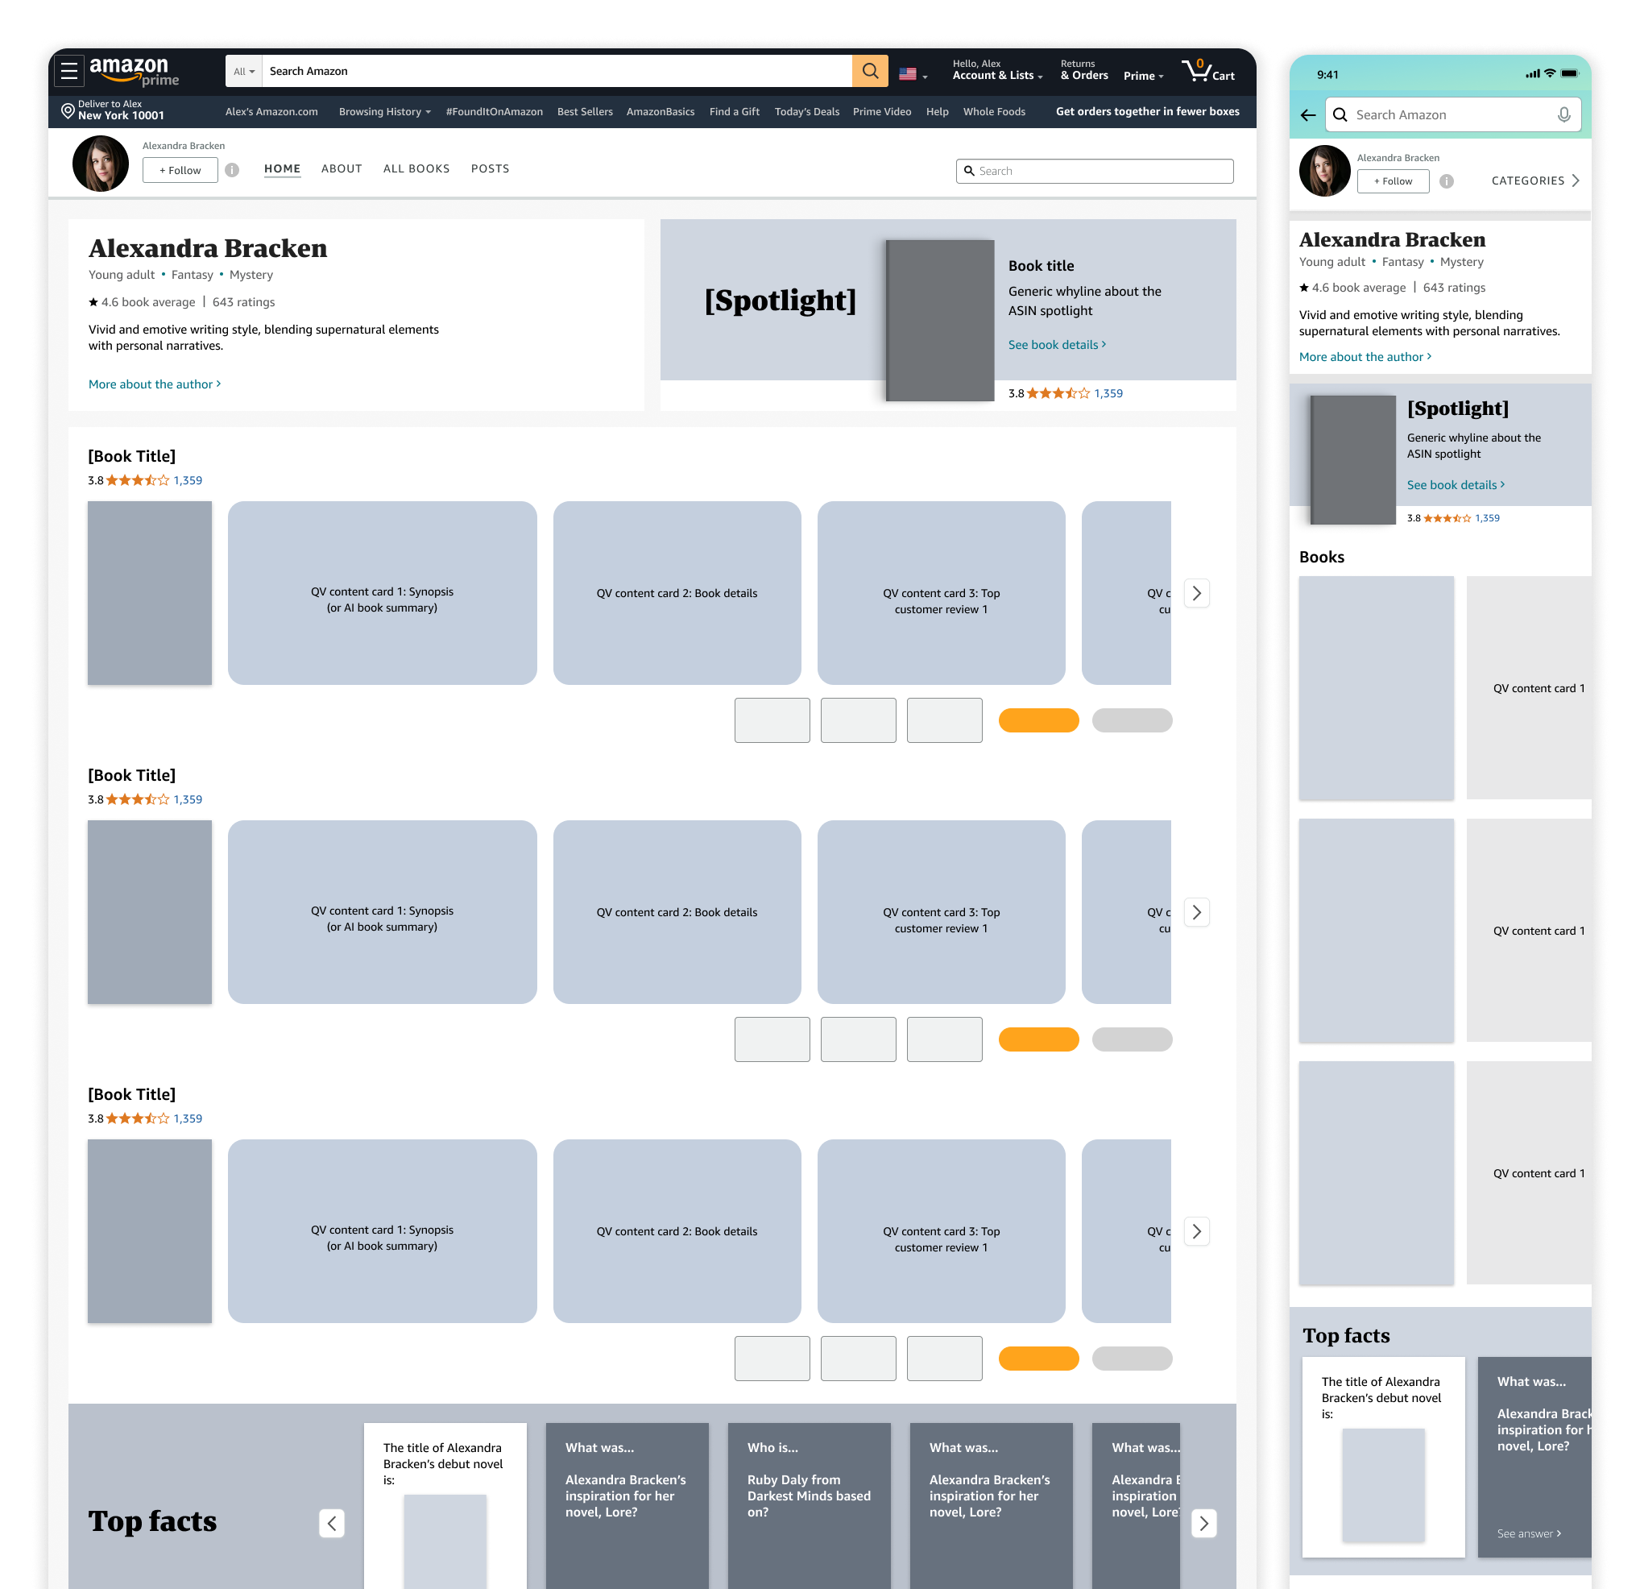Click Top facts previous arrow button

pos(332,1524)
